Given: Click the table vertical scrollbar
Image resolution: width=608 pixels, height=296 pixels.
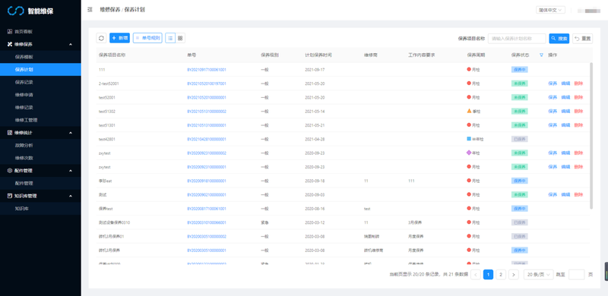Looking at the screenshot, I should click(591, 136).
